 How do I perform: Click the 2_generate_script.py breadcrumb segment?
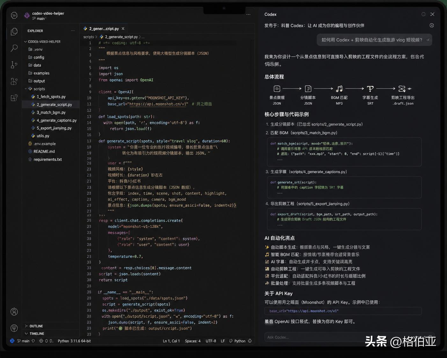point(121,37)
